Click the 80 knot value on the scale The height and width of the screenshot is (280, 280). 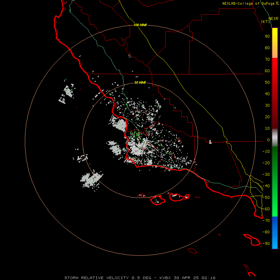pos(267,48)
